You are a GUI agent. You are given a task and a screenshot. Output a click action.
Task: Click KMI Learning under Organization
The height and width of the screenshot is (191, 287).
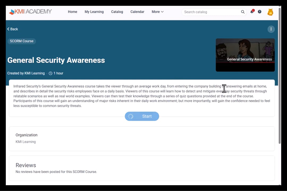(x=26, y=142)
